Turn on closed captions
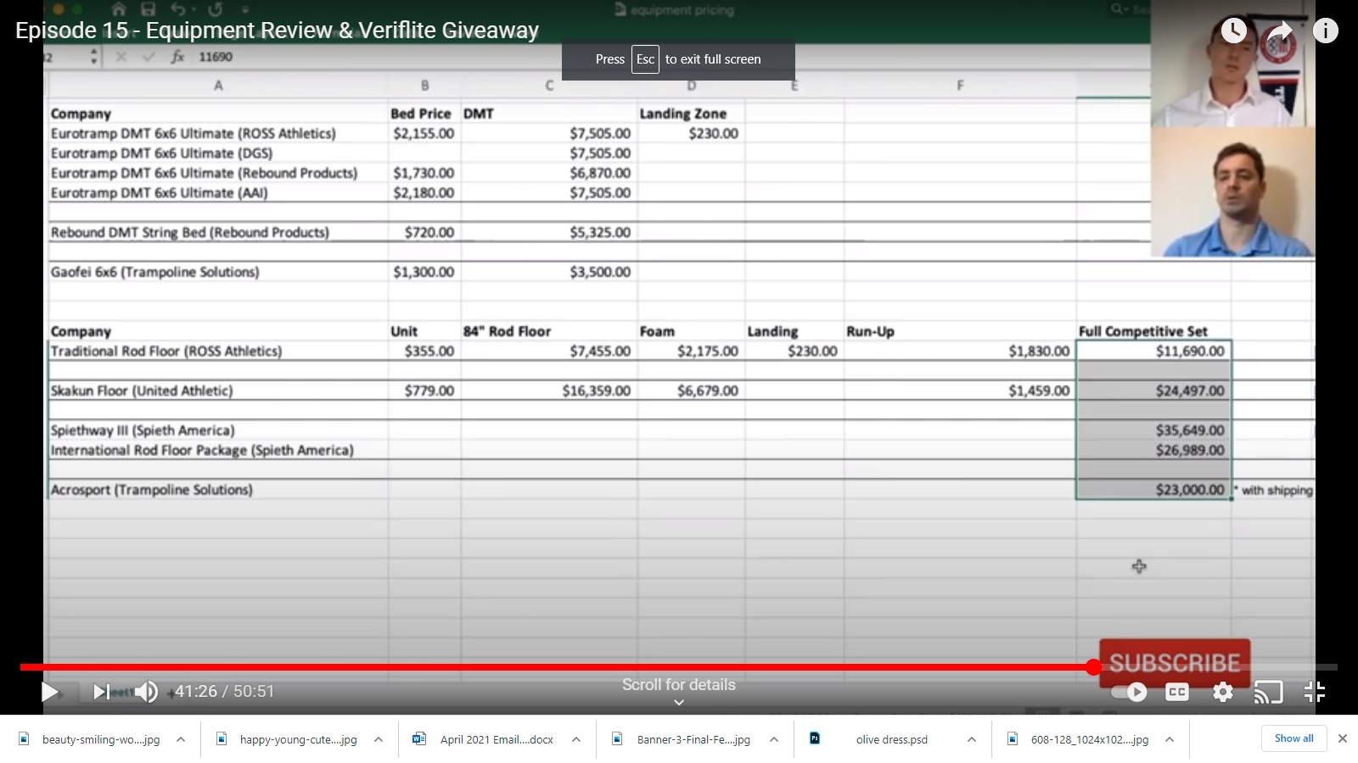 pos(1177,692)
